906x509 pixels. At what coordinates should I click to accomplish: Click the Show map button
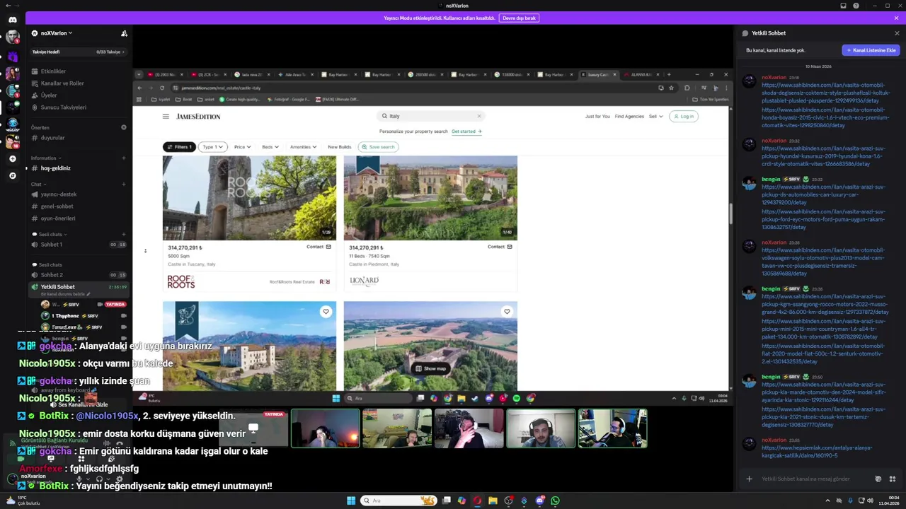click(430, 368)
